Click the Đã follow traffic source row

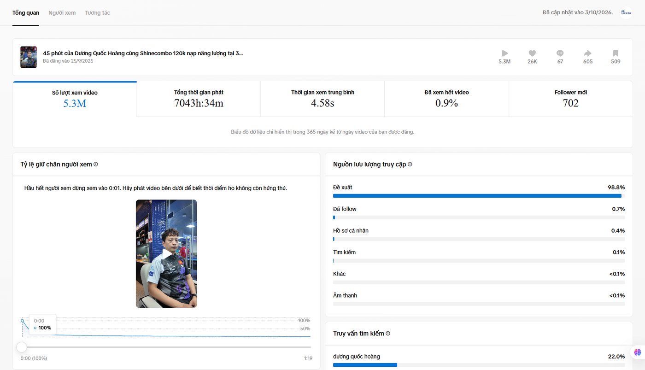point(479,213)
